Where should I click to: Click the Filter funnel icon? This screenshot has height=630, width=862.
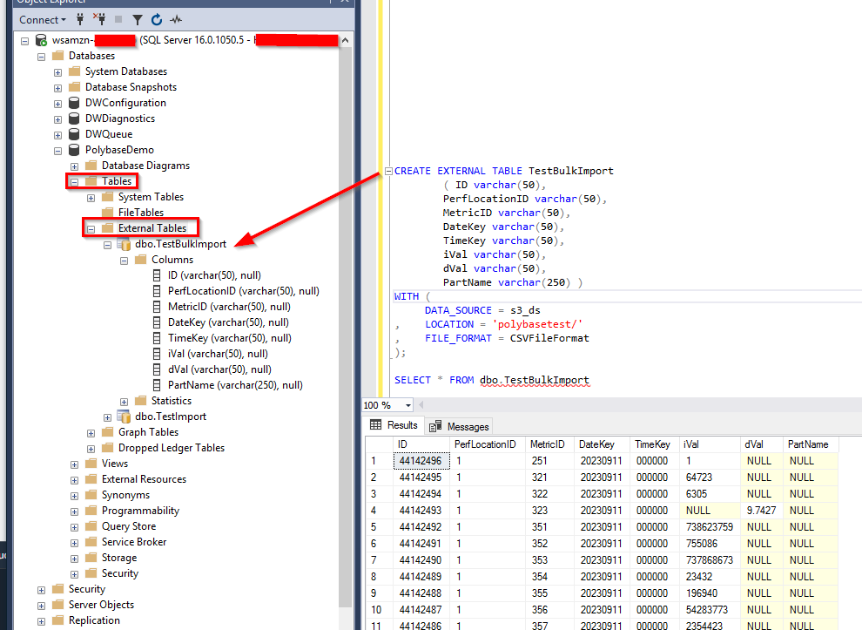pos(138,20)
